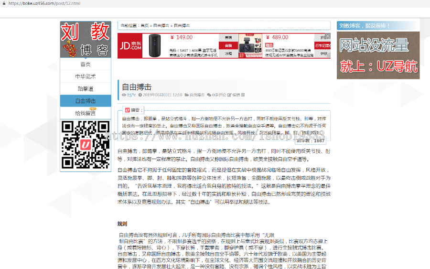This screenshot has width=430, height=269.
Task: Open the 网站没流量 就上：UZ导航 banner
Action: click(378, 55)
